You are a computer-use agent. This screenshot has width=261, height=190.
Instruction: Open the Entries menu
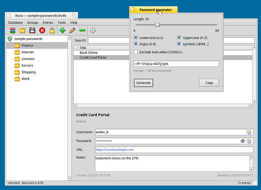pos(48,22)
